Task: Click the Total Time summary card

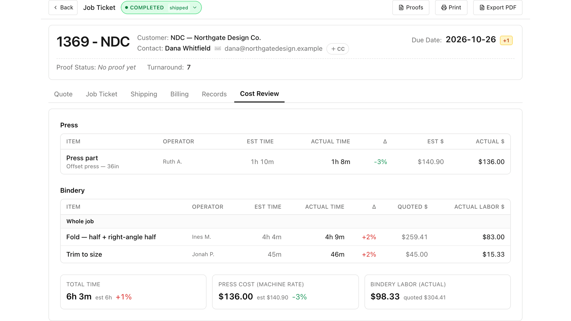Action: pos(133,292)
